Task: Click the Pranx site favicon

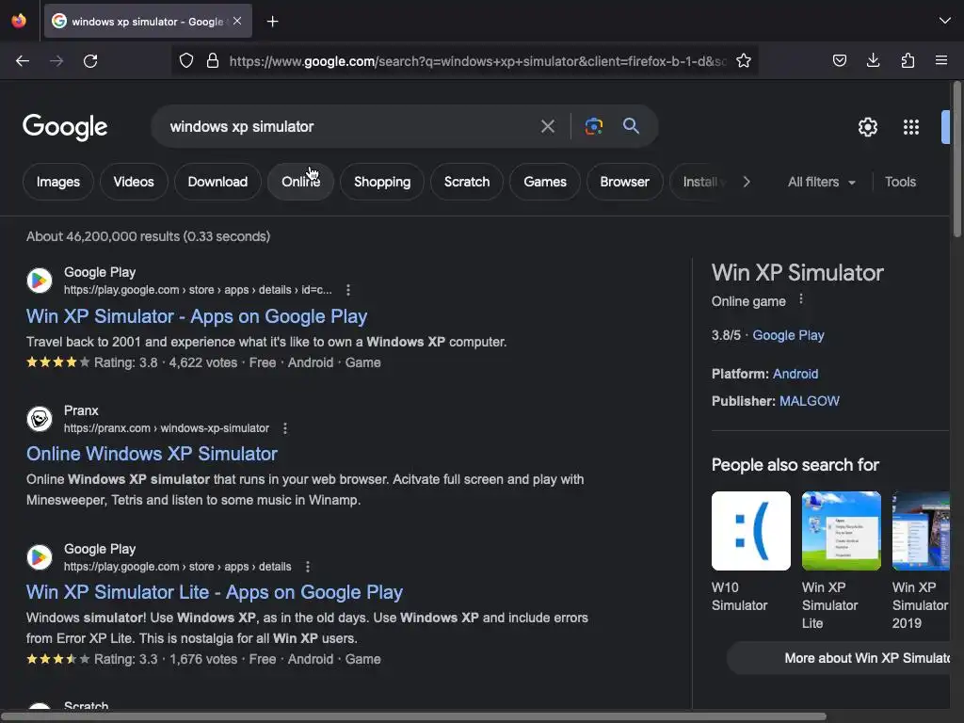Action: (x=40, y=419)
